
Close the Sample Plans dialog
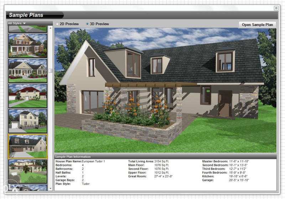(x=276, y=8)
